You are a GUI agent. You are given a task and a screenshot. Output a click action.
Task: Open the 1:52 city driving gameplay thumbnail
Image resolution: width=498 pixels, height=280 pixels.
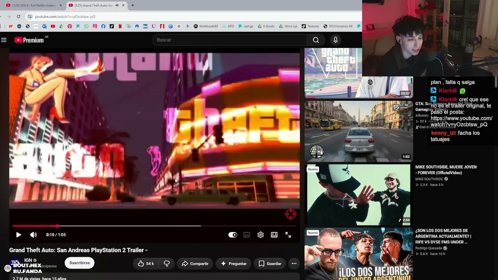pos(358,131)
